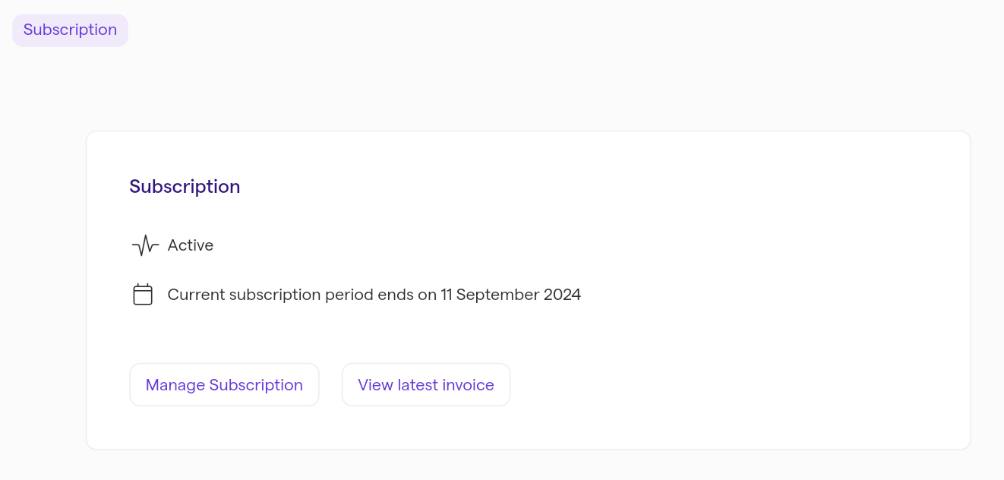Select the purple Subscription tab
Viewport: 1004px width, 480px height.
point(70,30)
